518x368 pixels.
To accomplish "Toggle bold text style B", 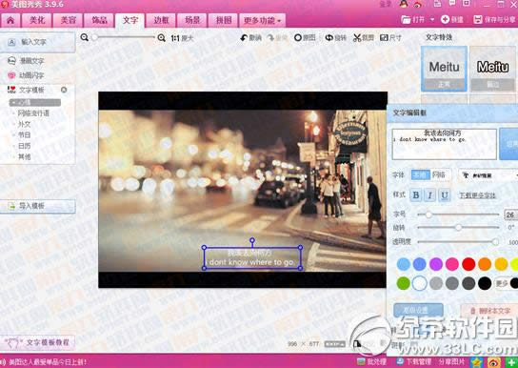I will pos(416,195).
